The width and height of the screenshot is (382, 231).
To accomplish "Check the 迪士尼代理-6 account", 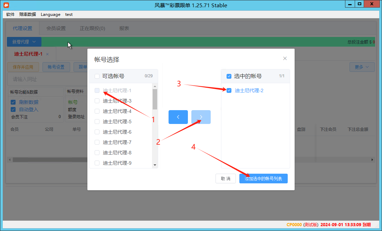I will click(x=97, y=132).
